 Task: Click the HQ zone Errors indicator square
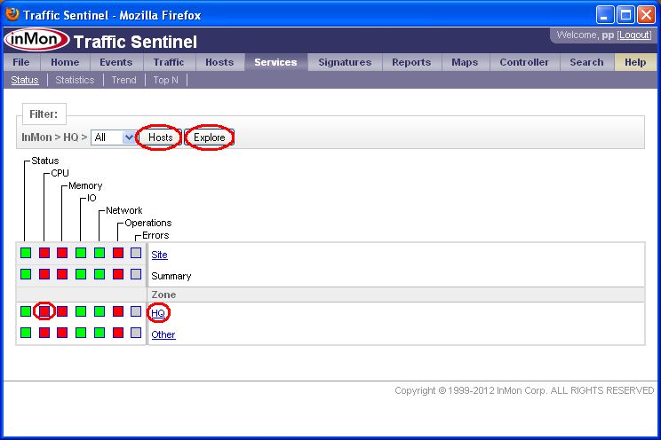point(136,311)
